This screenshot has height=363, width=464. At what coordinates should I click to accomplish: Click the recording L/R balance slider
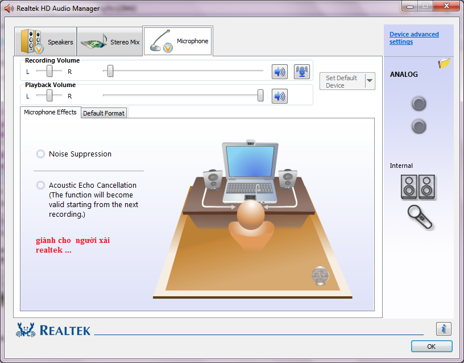click(49, 71)
